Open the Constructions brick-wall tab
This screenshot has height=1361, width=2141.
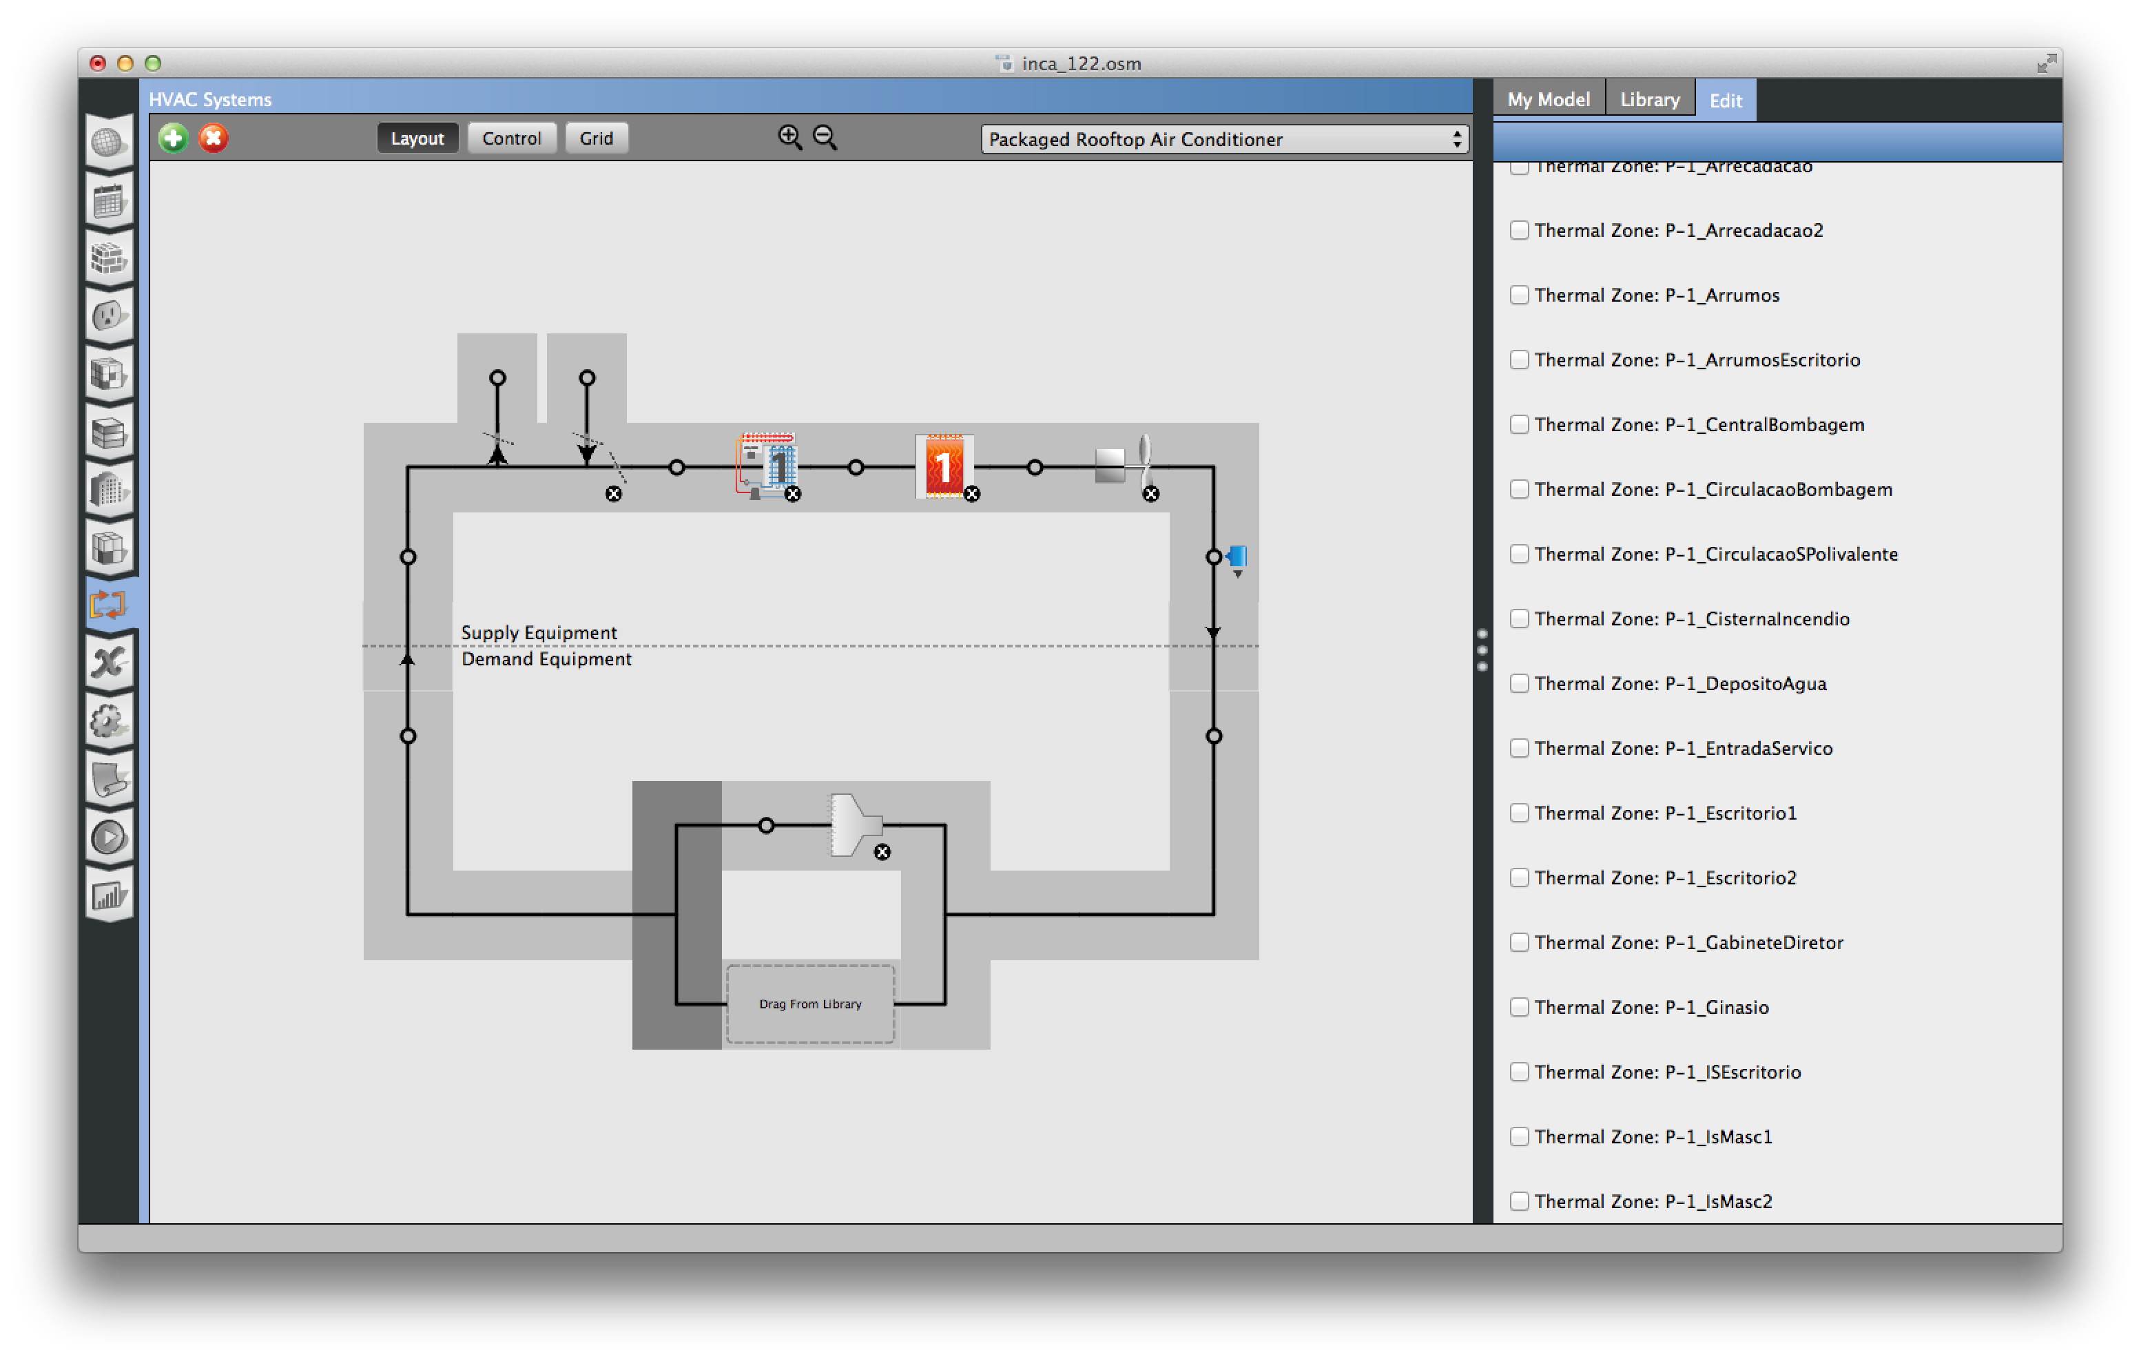pyautogui.click(x=108, y=258)
